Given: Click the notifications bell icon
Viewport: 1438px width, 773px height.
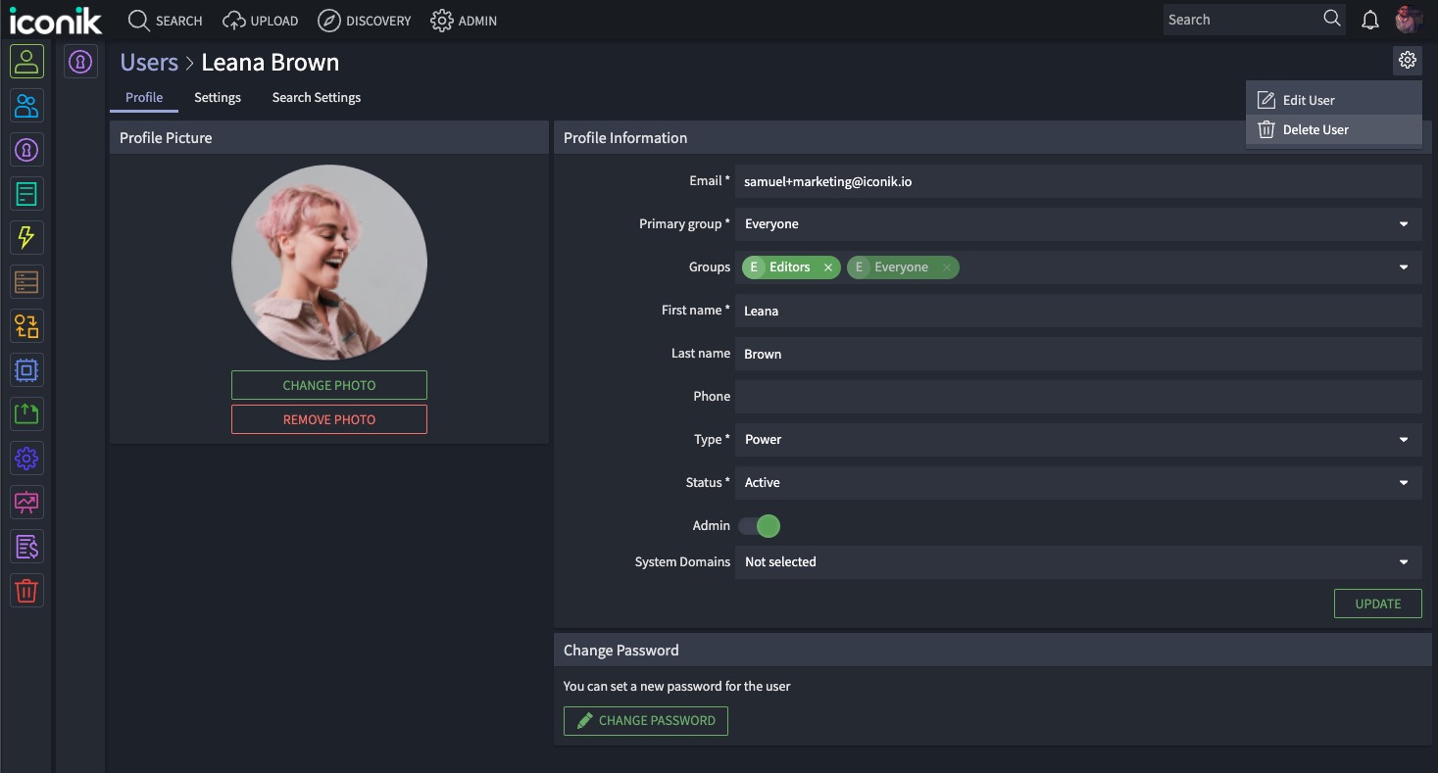Looking at the screenshot, I should [1369, 19].
